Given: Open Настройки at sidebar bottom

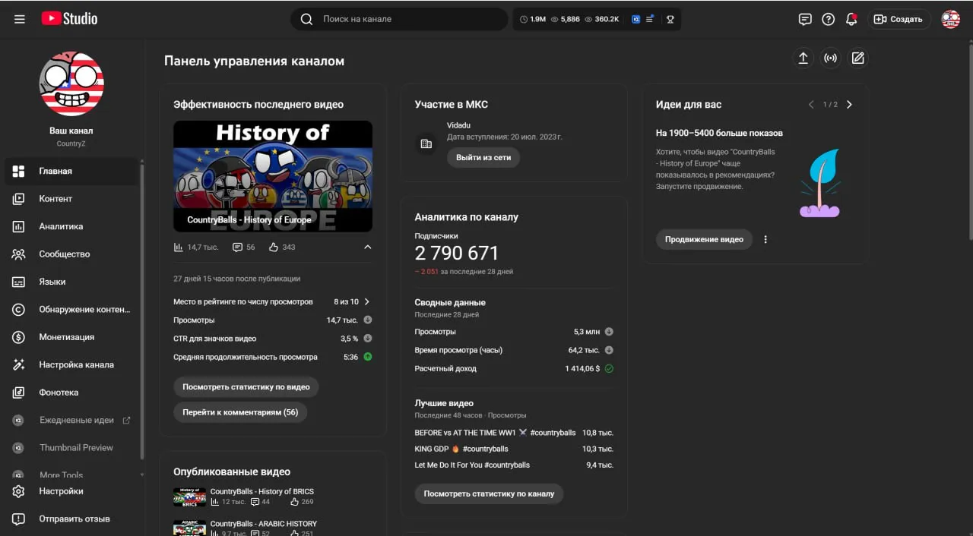Looking at the screenshot, I should (x=71, y=491).
